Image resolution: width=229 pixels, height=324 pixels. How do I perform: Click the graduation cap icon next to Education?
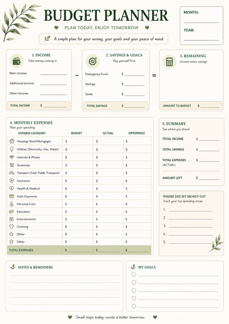coord(11,212)
